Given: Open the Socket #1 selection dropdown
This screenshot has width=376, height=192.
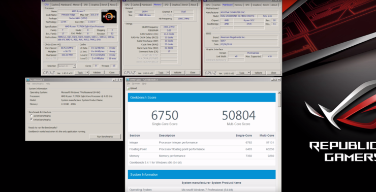Looking at the screenshot, I should pos(67,66).
